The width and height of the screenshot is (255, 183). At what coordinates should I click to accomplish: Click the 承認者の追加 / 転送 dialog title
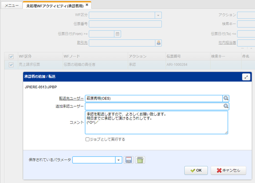point(40,77)
